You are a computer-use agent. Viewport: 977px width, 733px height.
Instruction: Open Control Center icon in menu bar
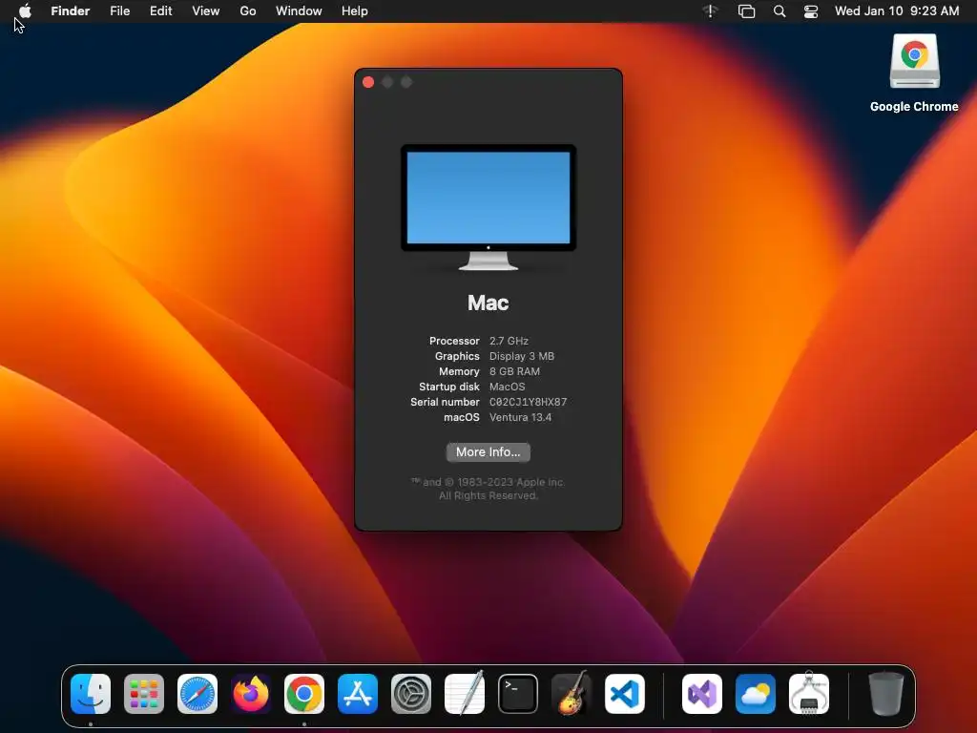tap(811, 10)
